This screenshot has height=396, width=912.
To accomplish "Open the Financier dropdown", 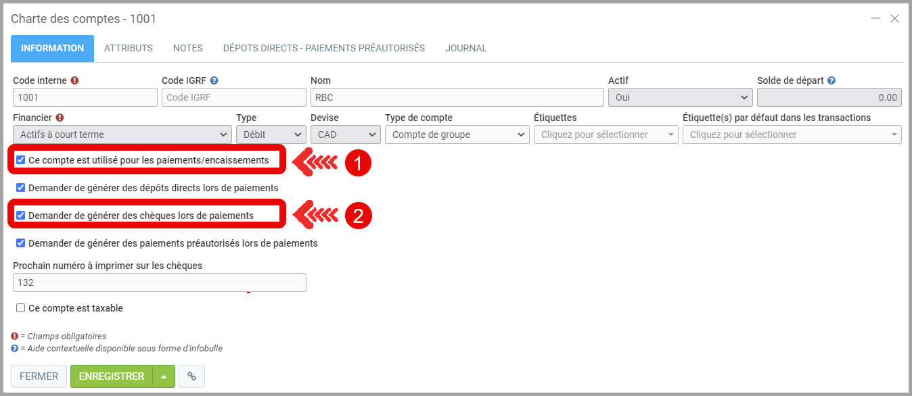I will coord(122,134).
